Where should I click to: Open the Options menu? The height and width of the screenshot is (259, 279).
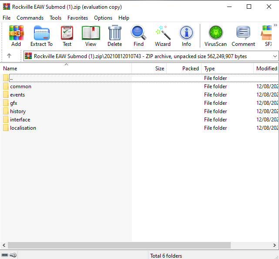point(103,18)
